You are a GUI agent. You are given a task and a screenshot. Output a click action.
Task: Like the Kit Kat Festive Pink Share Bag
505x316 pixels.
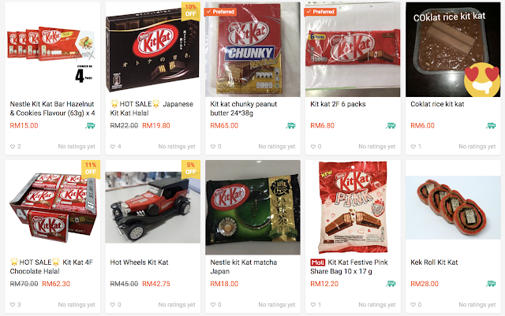313,305
